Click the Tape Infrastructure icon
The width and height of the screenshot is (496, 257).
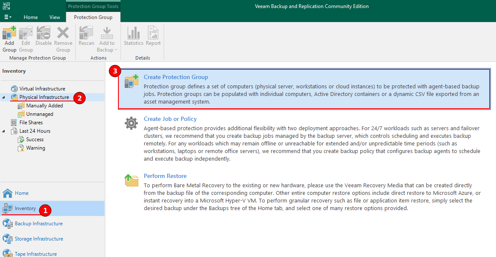tap(8, 253)
